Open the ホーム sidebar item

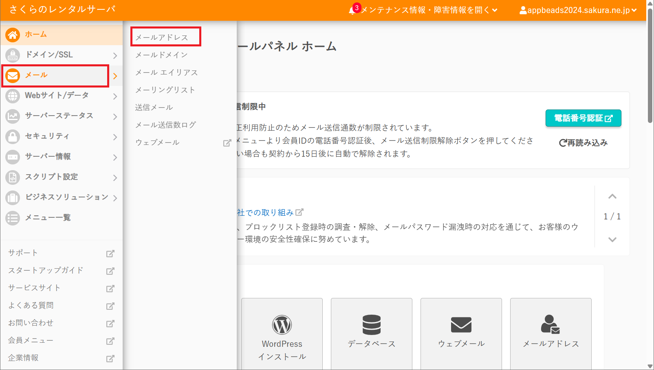[x=61, y=35]
